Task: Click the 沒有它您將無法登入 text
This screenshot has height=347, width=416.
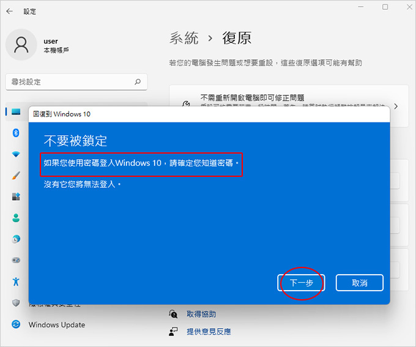Action: click(82, 184)
